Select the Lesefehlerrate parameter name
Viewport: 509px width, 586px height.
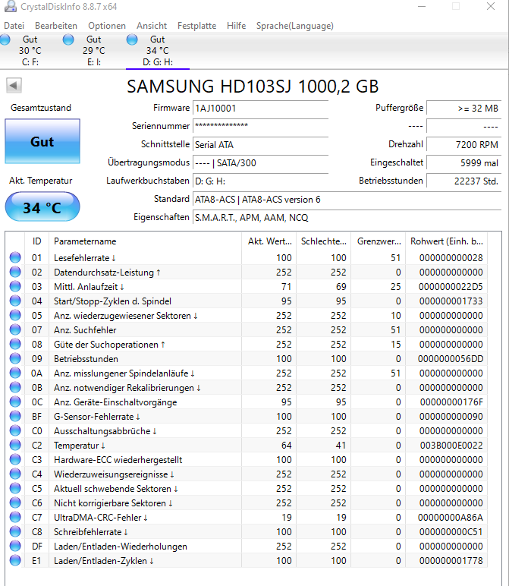[85, 258]
